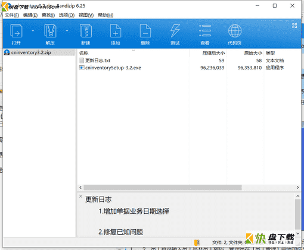The image size is (304, 250).
Task: Click the exe icon of cninventorySetup-3.2.exe
Action: (x=82, y=68)
